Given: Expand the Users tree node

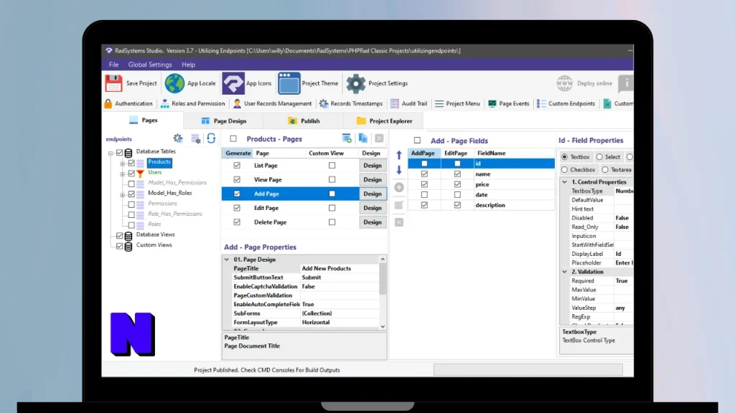Looking at the screenshot, I should (x=122, y=174).
